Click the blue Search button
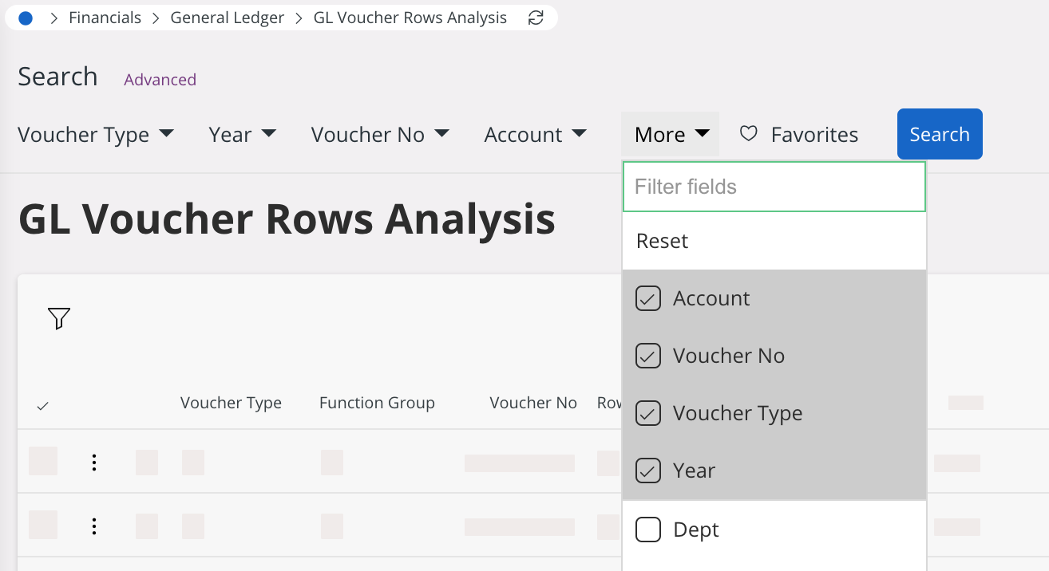1049x571 pixels. click(939, 134)
